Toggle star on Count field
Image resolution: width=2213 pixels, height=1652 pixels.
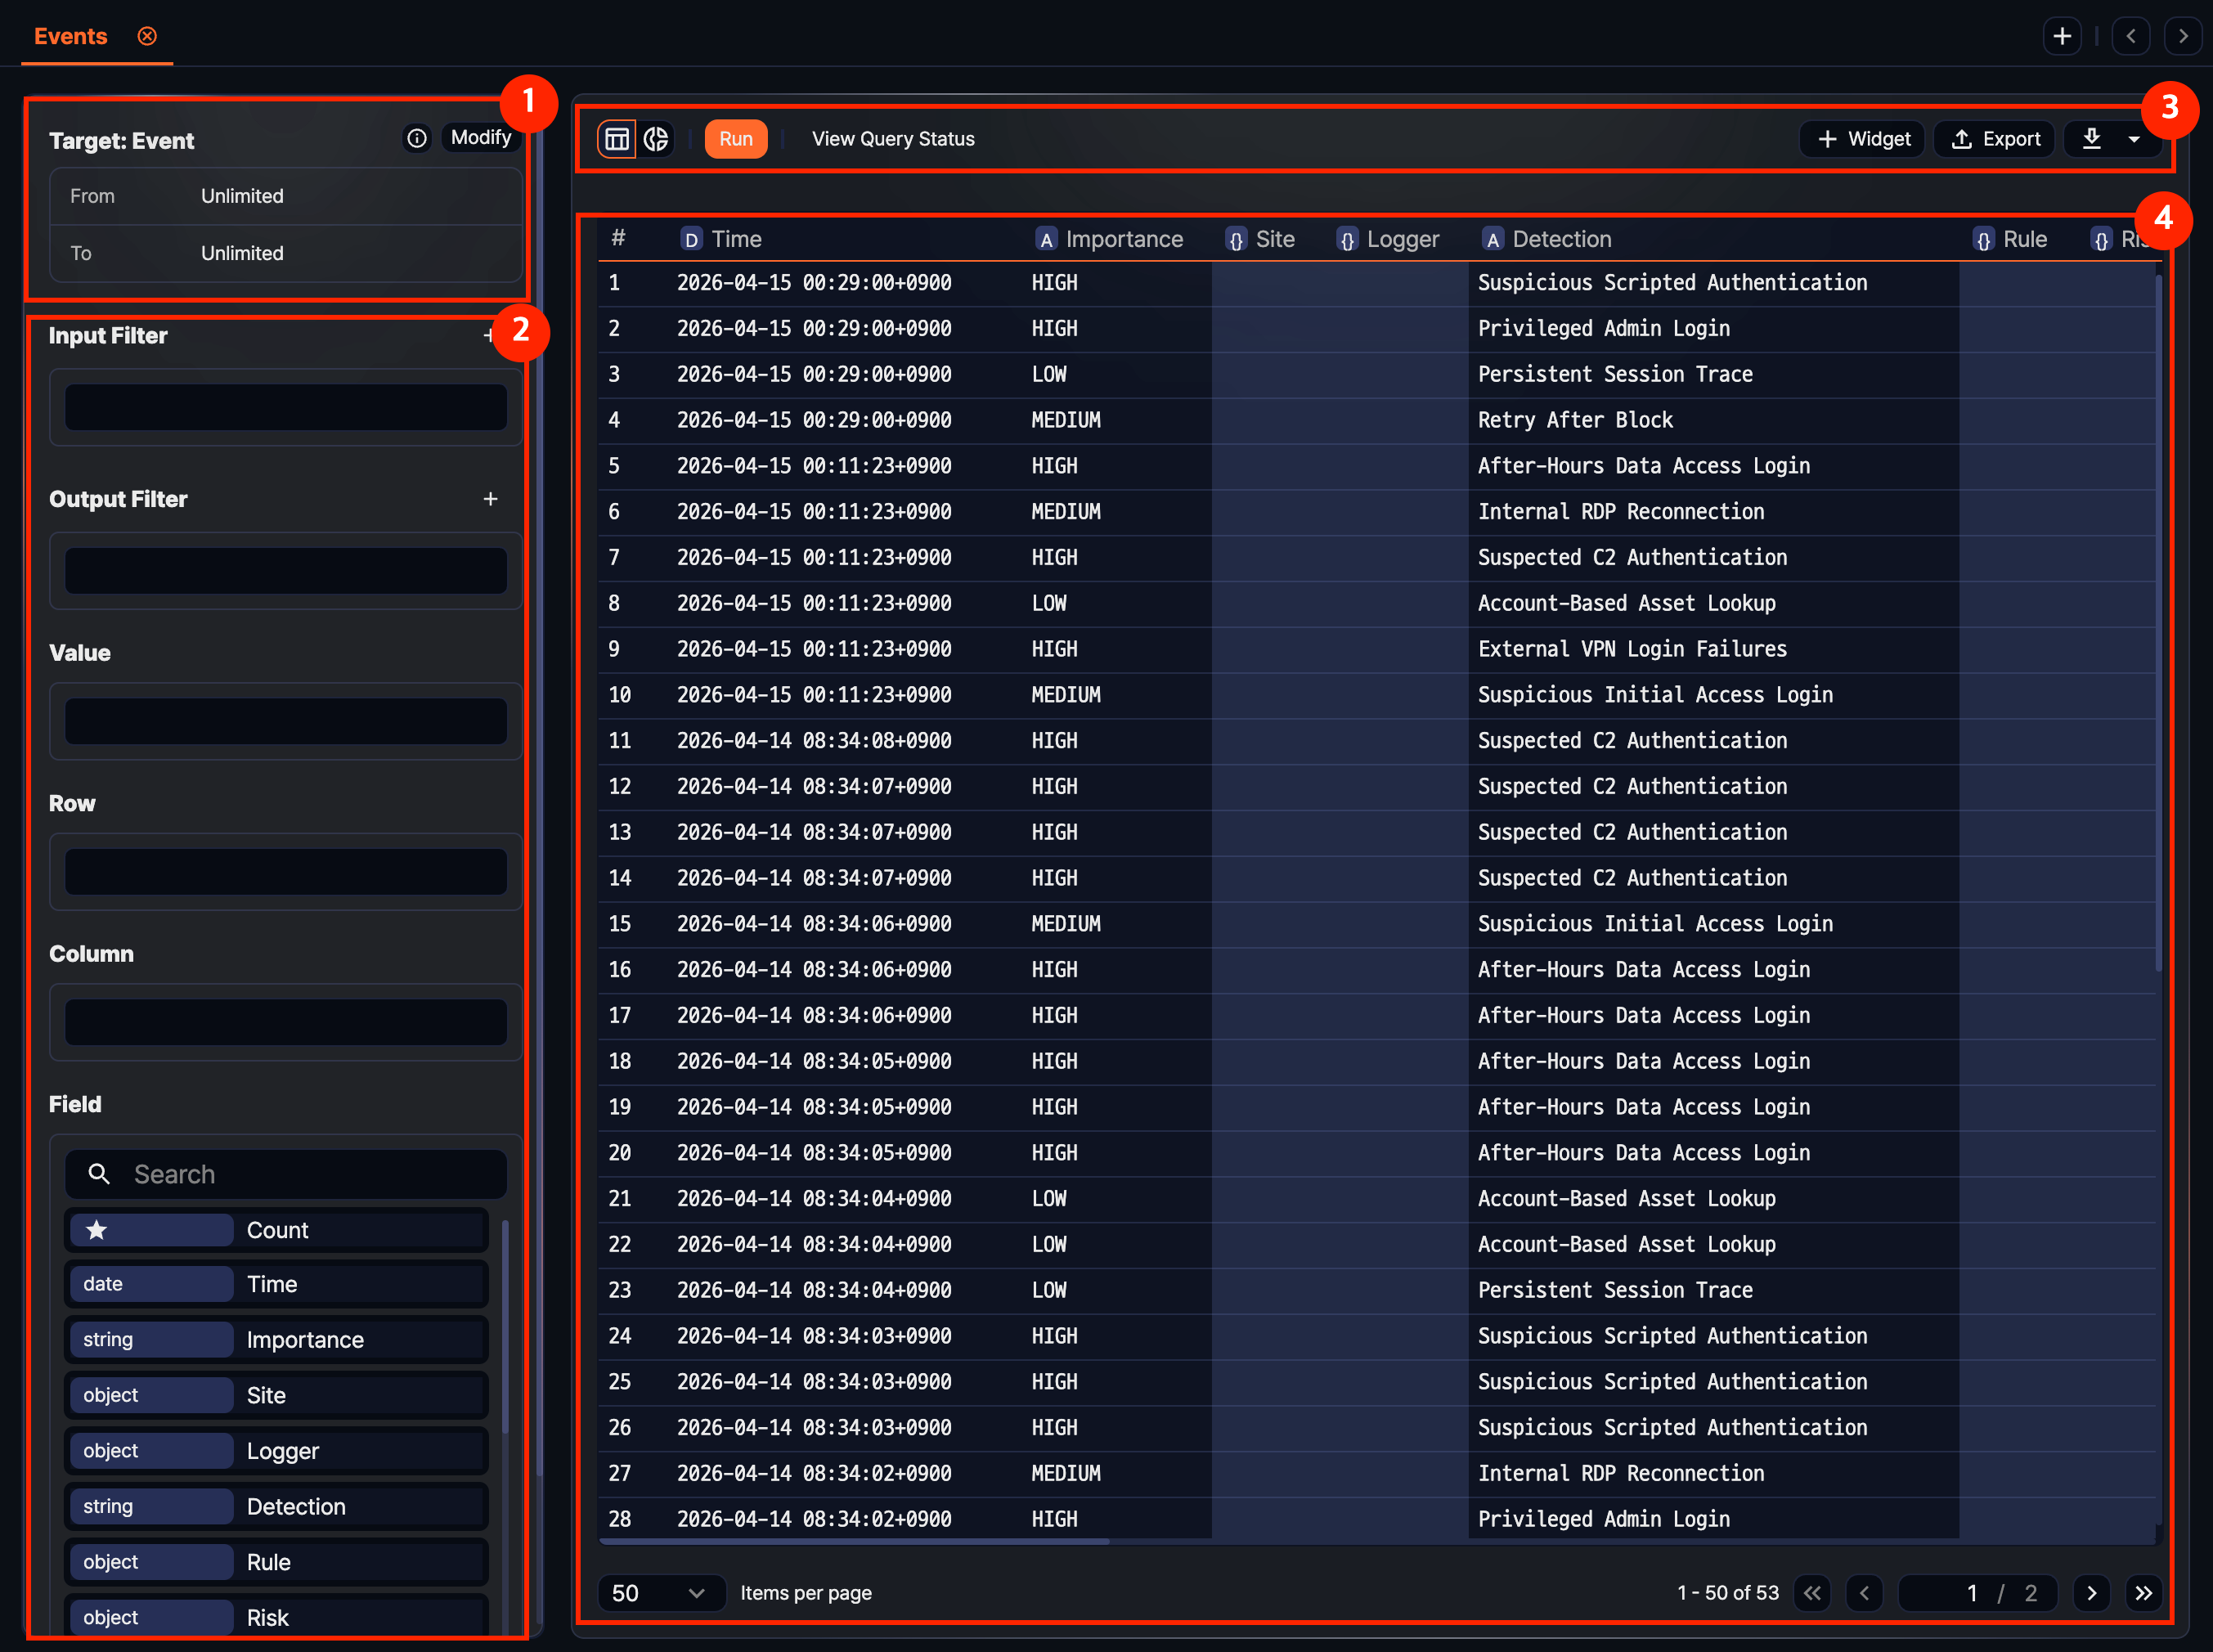tap(97, 1230)
